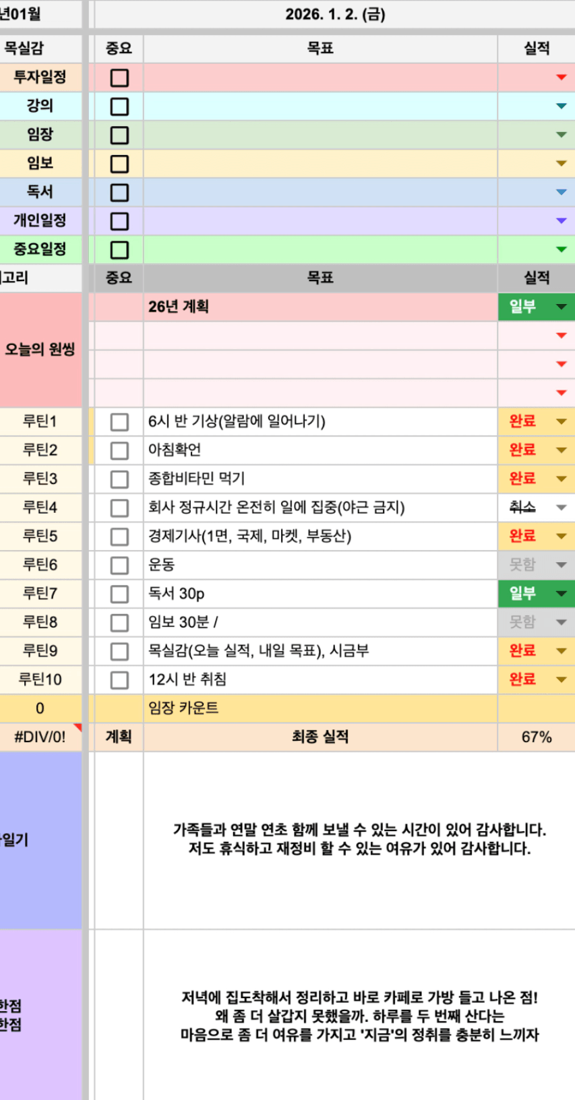
Task: Tick the 루틴3 종합비타민 먹기 checkbox
Action: pos(119,479)
